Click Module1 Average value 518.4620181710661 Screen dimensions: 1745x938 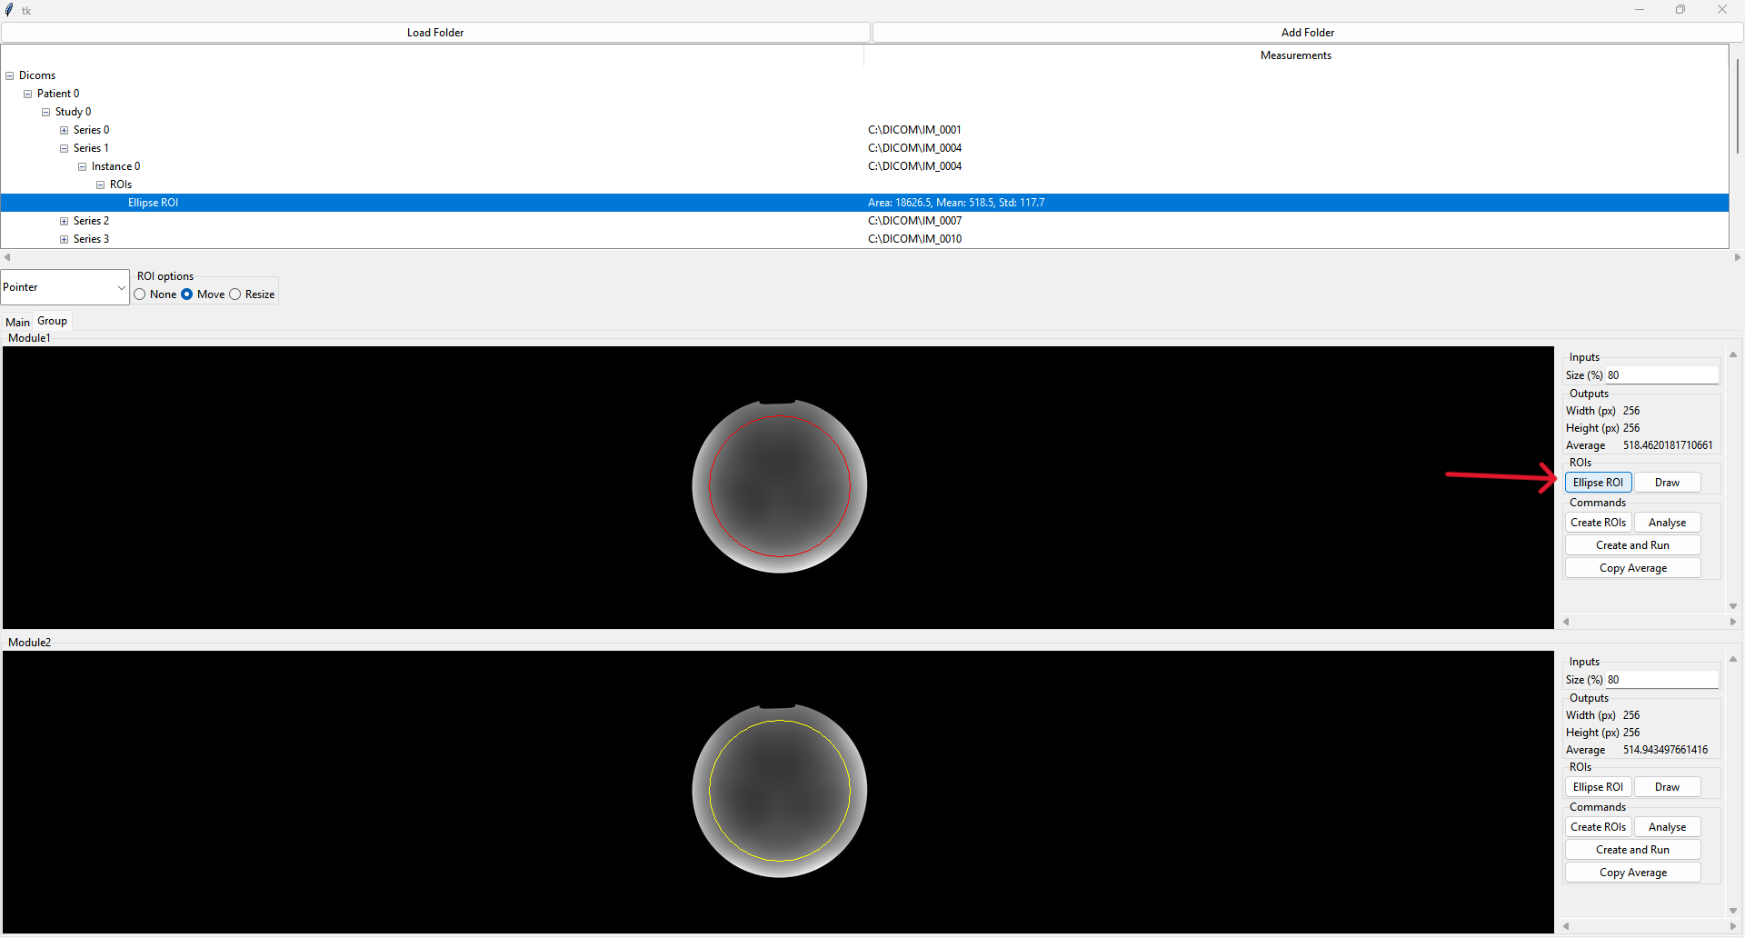pyautogui.click(x=1668, y=445)
